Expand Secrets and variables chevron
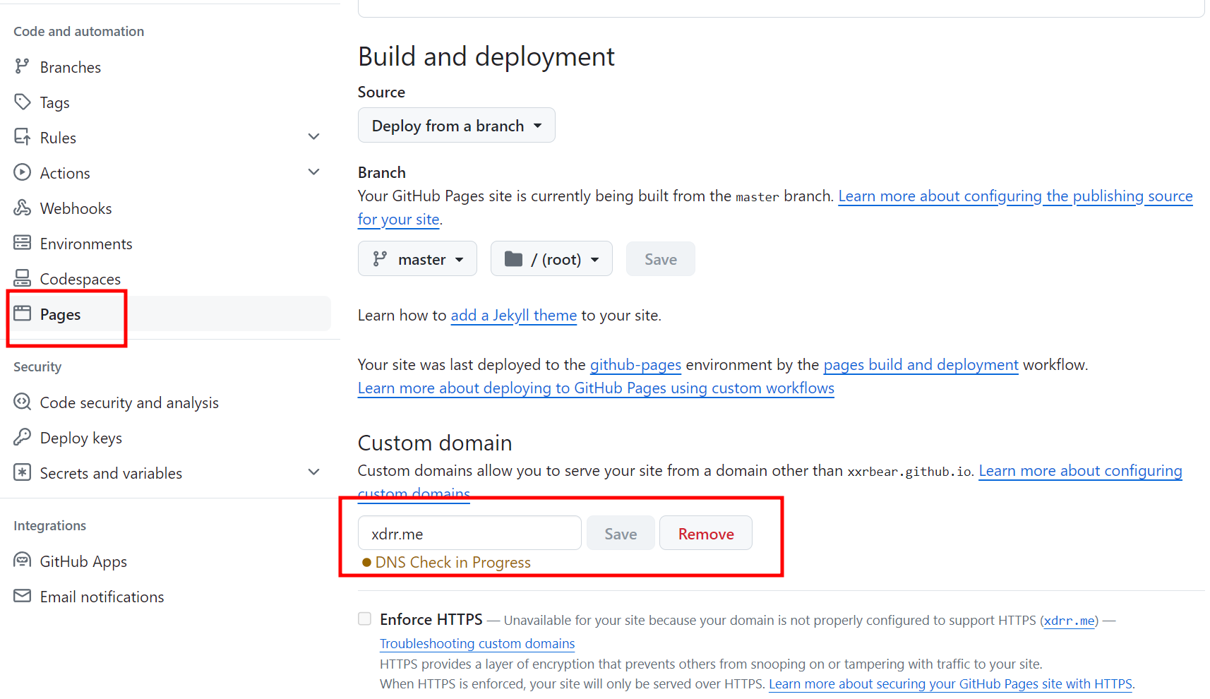Screen dimensions: 1210x699 coord(314,472)
